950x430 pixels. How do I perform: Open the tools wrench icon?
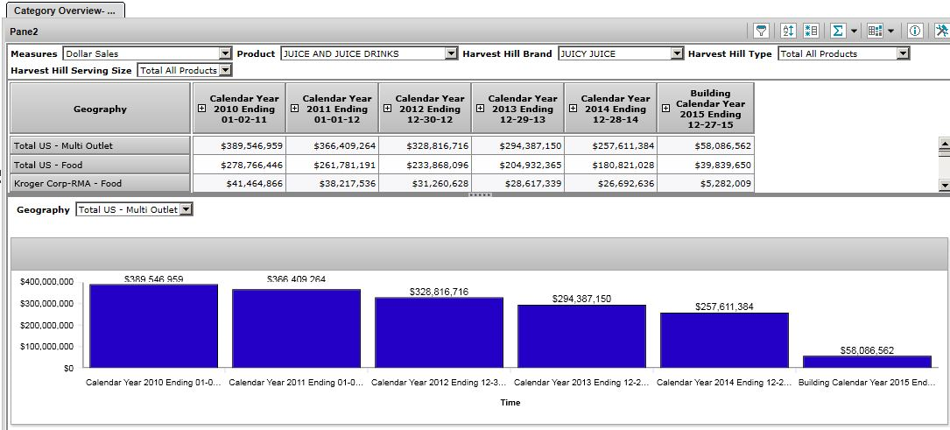[x=941, y=31]
